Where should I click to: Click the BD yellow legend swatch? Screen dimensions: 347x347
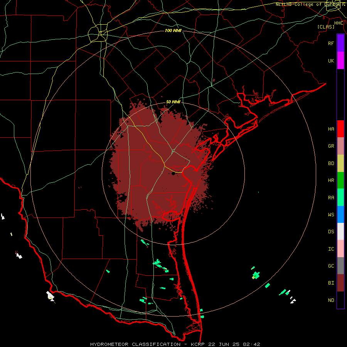pos(340,163)
